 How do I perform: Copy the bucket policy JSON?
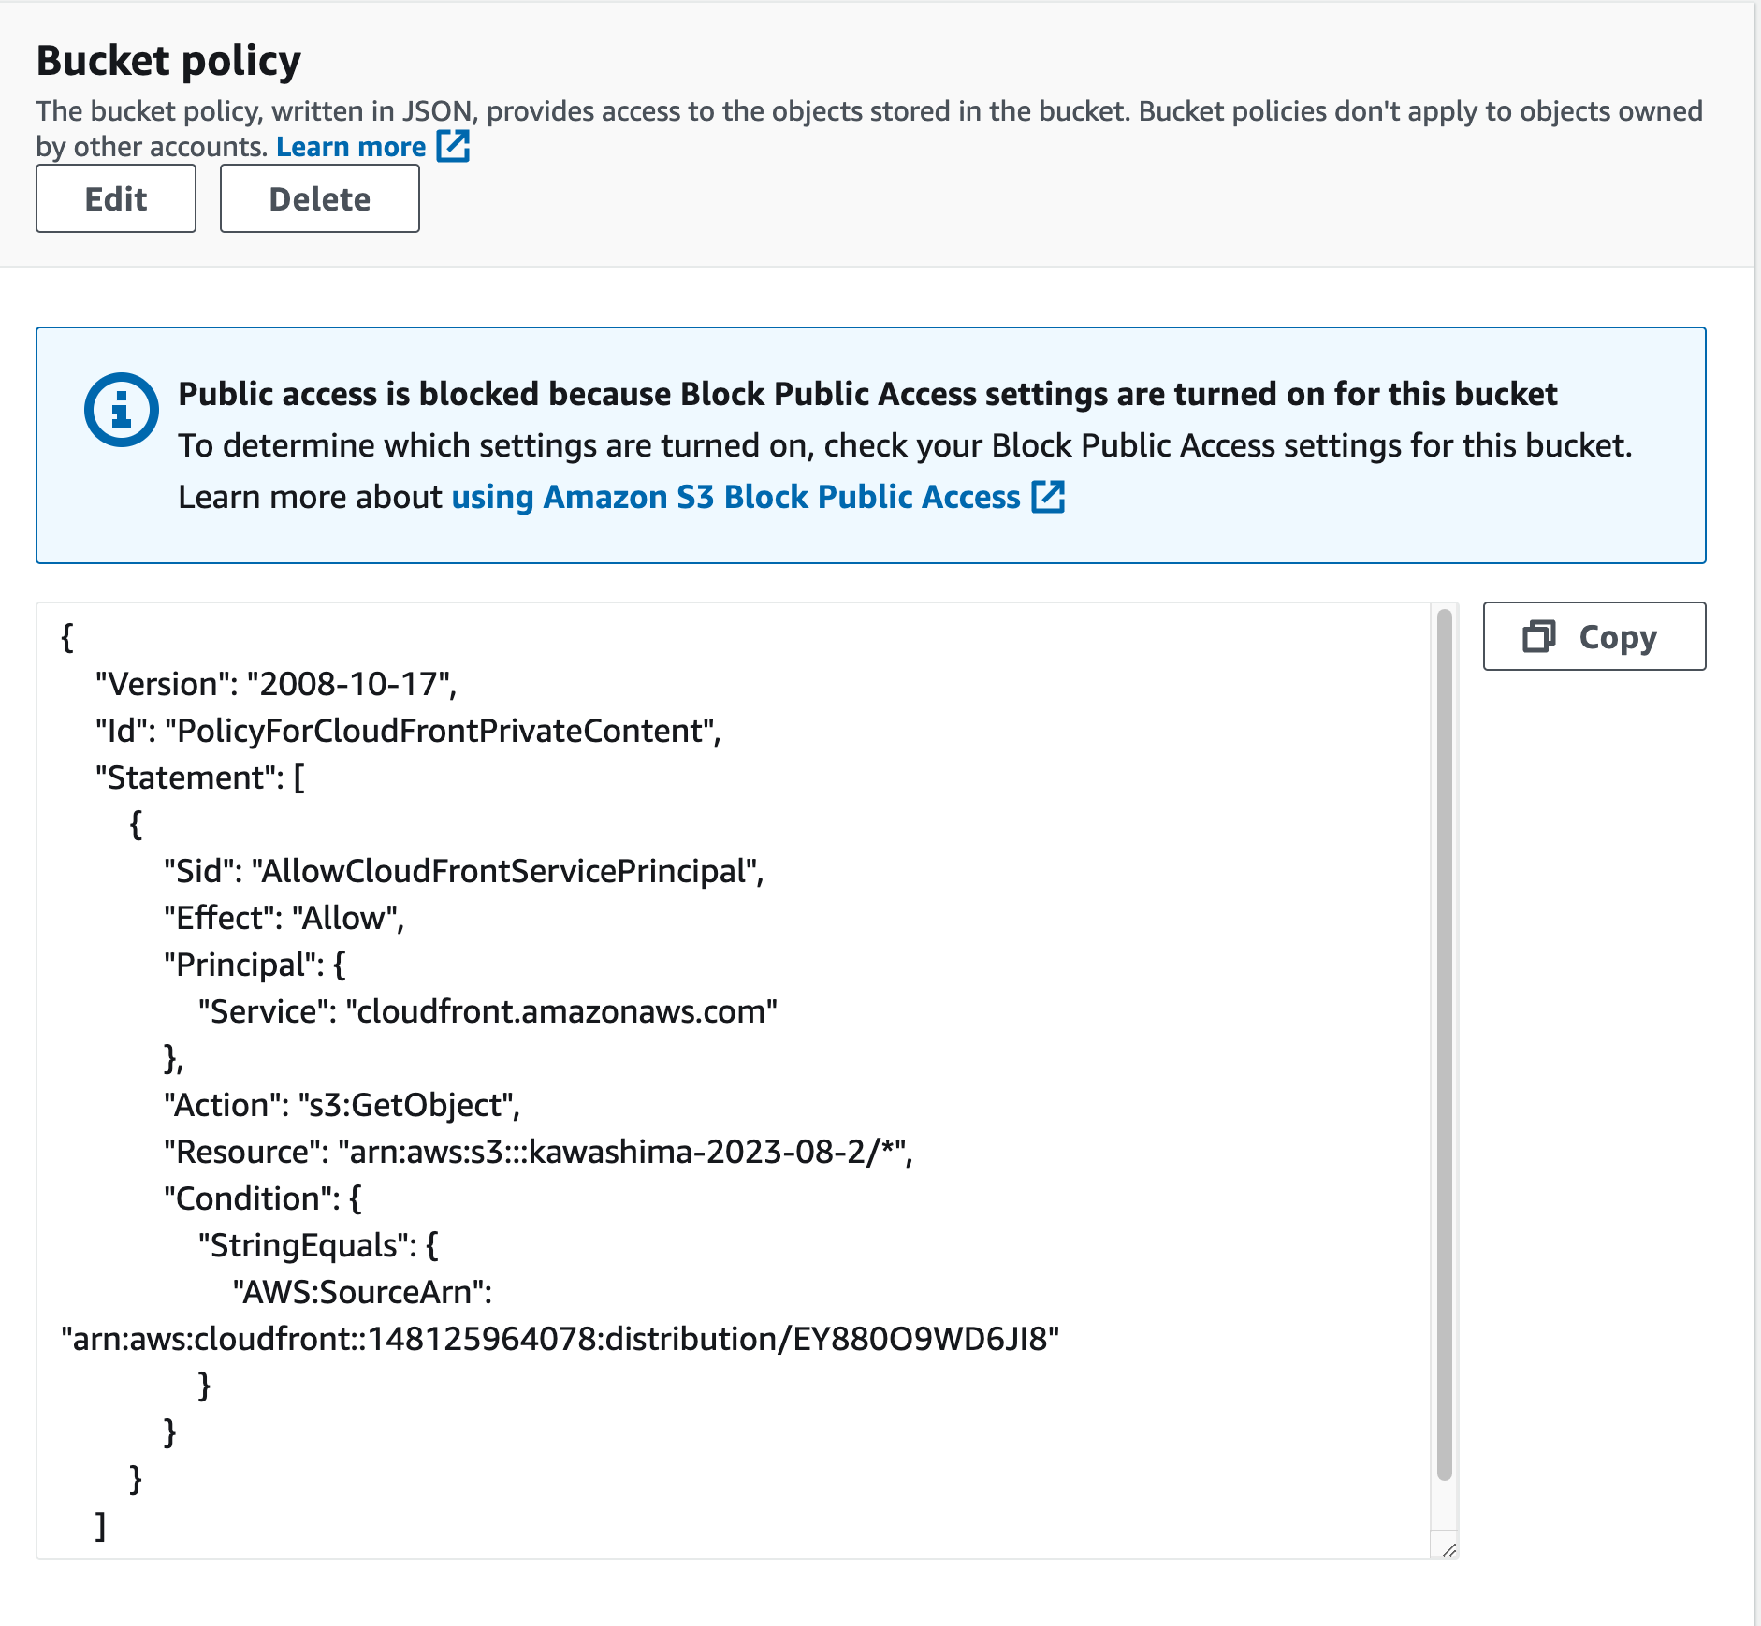coord(1594,636)
